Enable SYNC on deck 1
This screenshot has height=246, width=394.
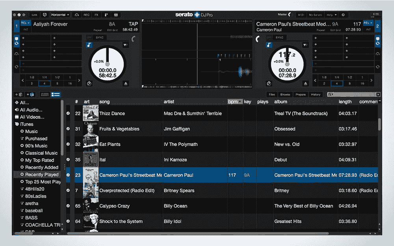coord(100,37)
